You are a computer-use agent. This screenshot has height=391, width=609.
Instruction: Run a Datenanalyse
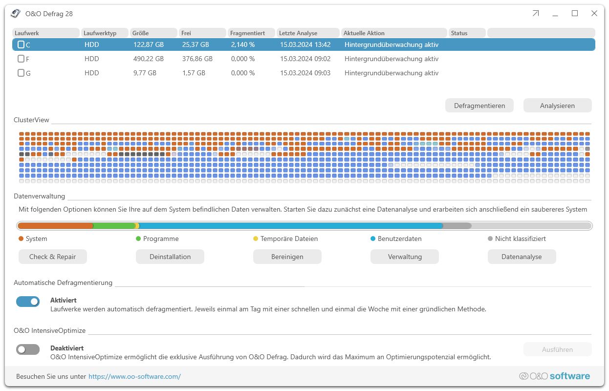click(x=522, y=256)
